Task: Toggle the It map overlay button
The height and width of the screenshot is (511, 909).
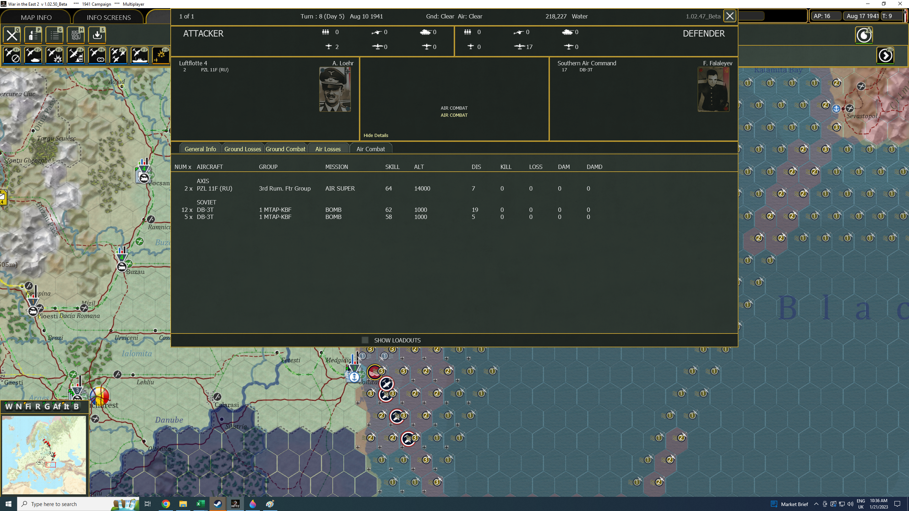Action: click(66, 407)
